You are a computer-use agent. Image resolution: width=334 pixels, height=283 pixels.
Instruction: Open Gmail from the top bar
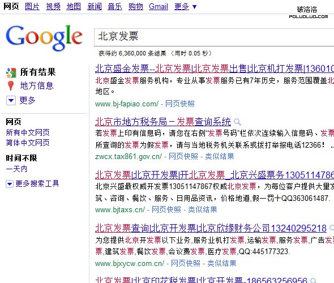[159, 7]
